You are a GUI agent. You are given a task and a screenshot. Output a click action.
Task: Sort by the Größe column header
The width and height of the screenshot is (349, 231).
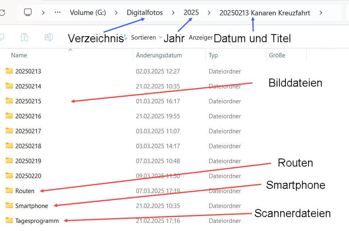click(277, 55)
